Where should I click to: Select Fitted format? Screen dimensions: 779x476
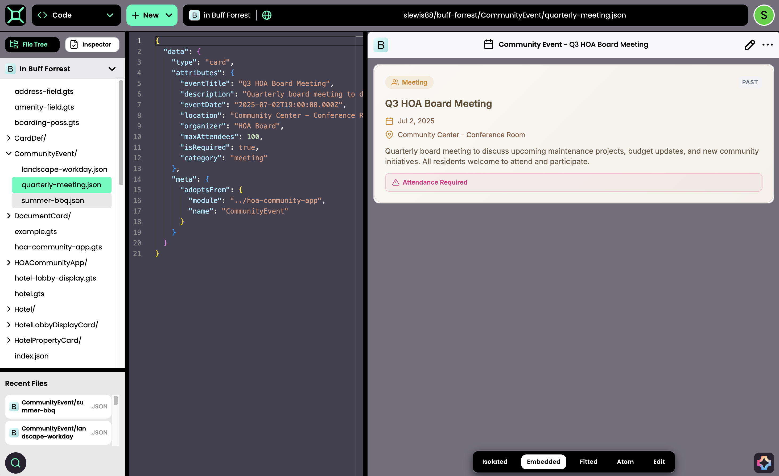(588, 461)
